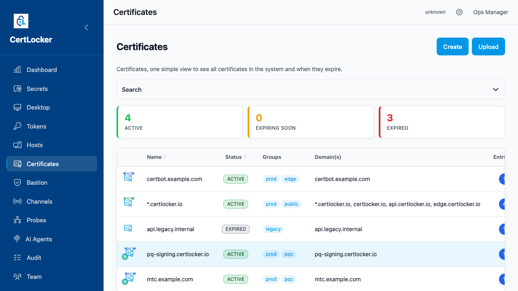
Task: Filter by the 4 Active certificates card
Action: [180, 122]
